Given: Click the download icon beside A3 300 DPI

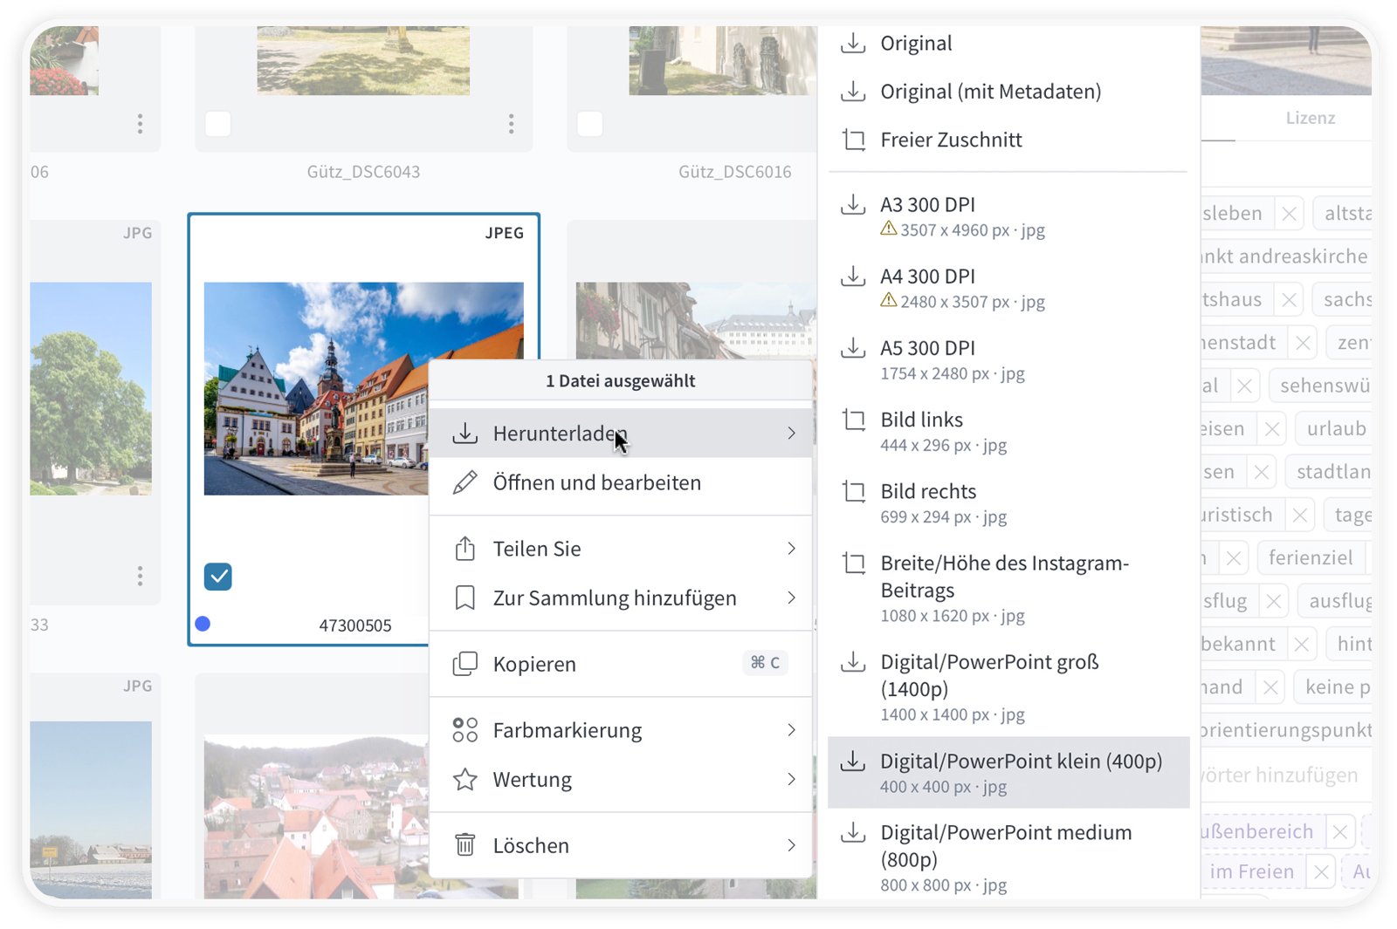Looking at the screenshot, I should (853, 205).
